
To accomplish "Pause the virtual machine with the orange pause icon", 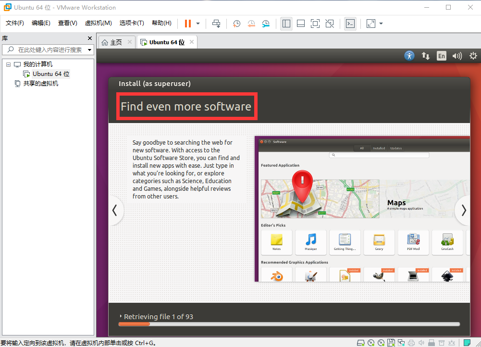I will (188, 24).
